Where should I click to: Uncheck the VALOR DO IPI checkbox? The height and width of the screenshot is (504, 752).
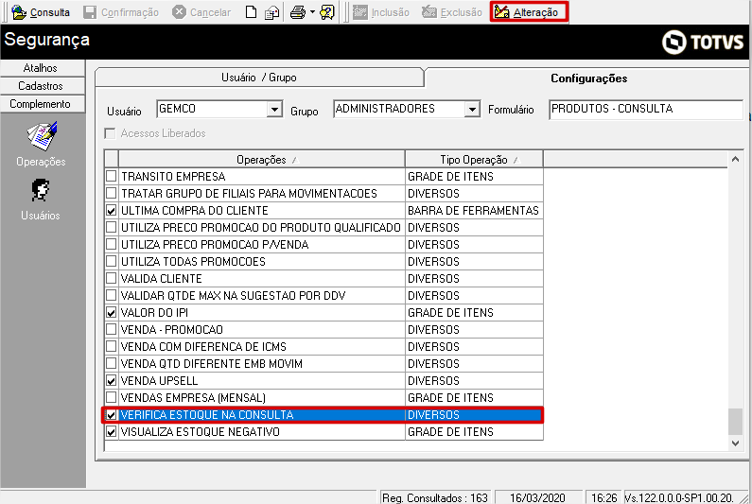click(112, 312)
